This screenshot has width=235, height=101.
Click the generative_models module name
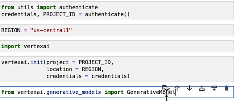click(x=74, y=92)
